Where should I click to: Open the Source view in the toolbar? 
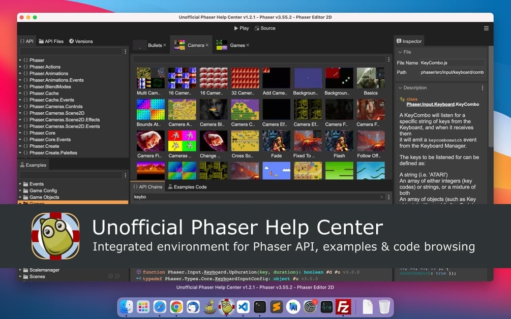265,28
